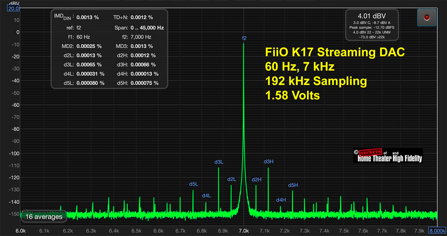The image size is (447, 236).
Task: Click the Span 0 .. 45,000 Hz value
Action: point(147,28)
